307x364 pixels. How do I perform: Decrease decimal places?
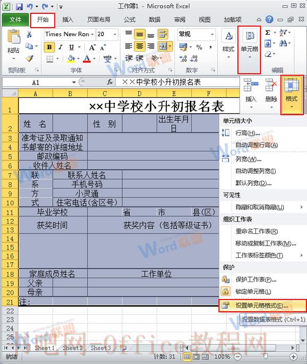(194, 58)
